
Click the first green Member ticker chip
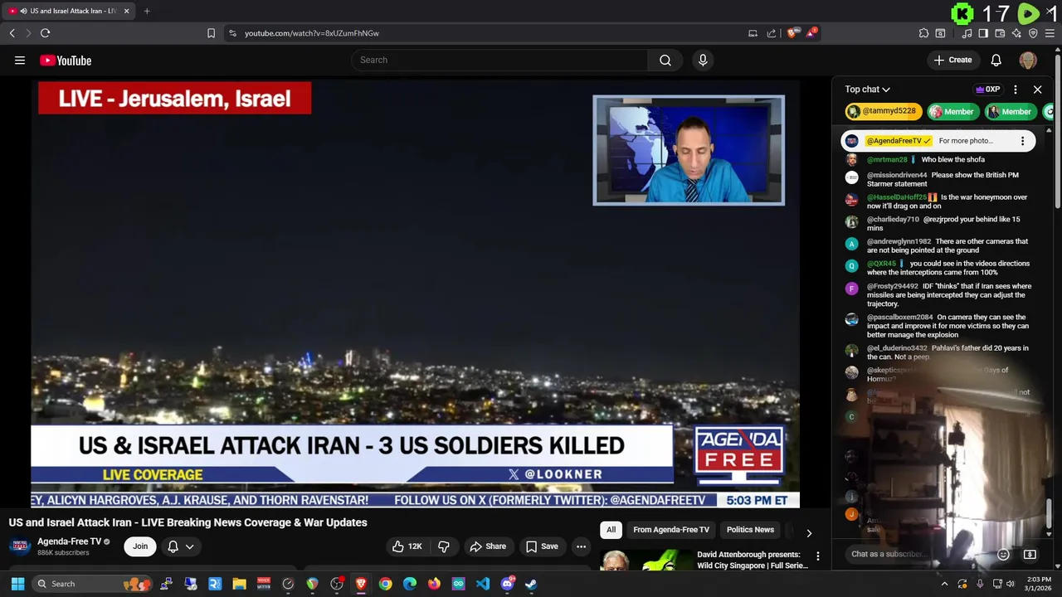pos(952,111)
